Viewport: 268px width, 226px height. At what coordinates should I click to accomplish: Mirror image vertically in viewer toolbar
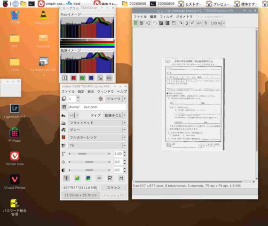point(206,23)
